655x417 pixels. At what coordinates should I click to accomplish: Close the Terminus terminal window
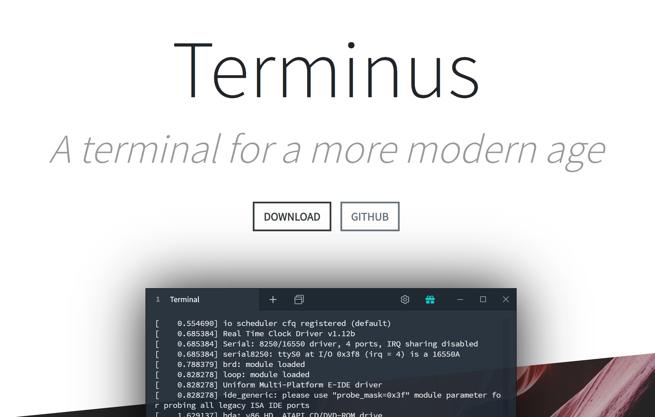click(x=506, y=299)
